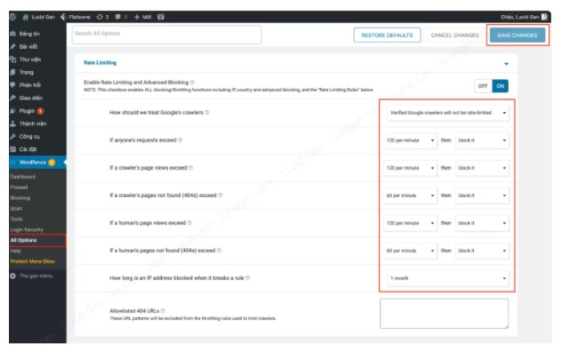This screenshot has width=562, height=349.
Task: Open Wordfence Firewall submenu item
Action: click(x=19, y=187)
